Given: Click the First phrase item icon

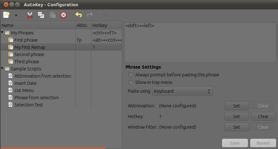Looking at the screenshot, I should pos(11,40).
